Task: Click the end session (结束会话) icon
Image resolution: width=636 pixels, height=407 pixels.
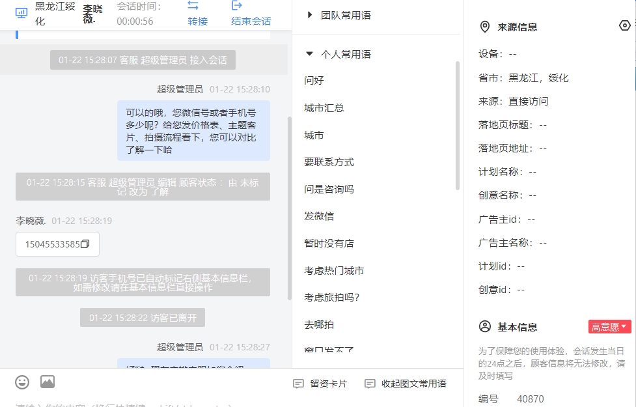Action: point(236,6)
